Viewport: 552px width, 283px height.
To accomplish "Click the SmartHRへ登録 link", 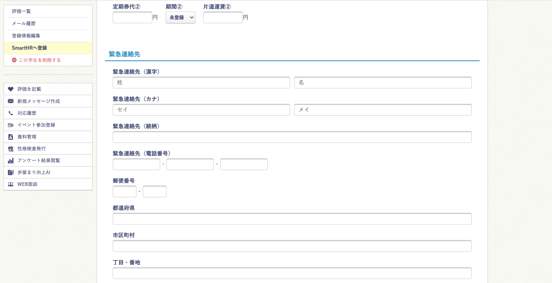I will pos(29,48).
